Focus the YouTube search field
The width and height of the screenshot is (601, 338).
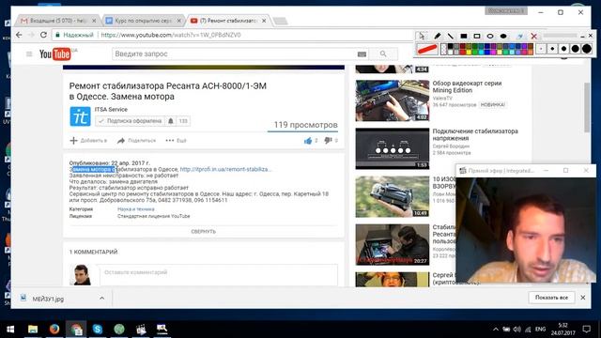[234, 54]
